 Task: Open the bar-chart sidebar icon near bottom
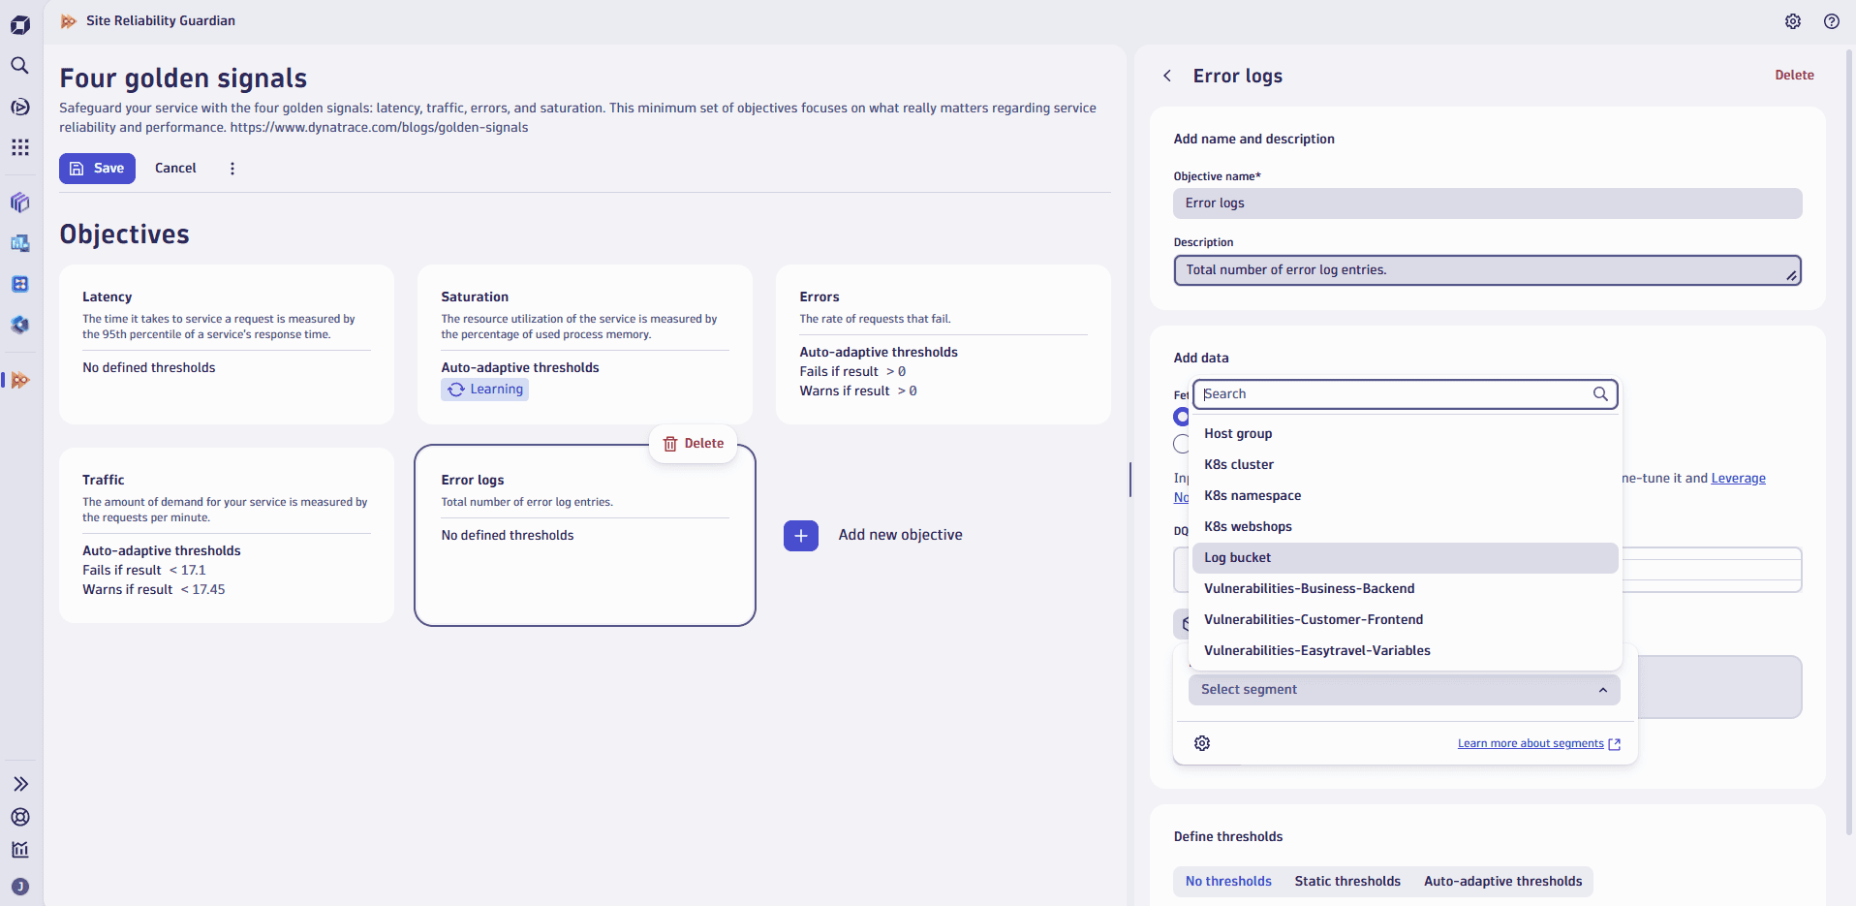tap(19, 850)
